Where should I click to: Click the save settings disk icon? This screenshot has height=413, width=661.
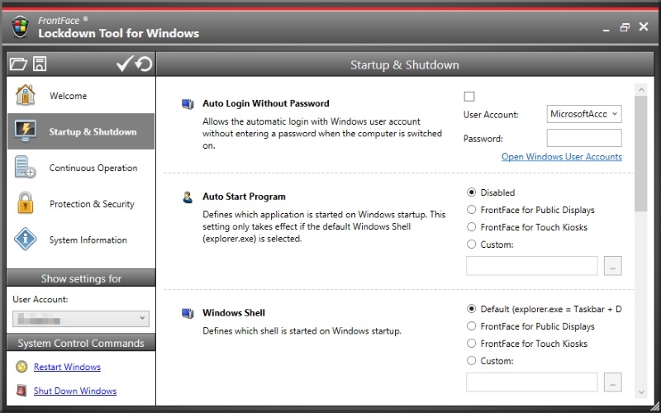[40, 64]
